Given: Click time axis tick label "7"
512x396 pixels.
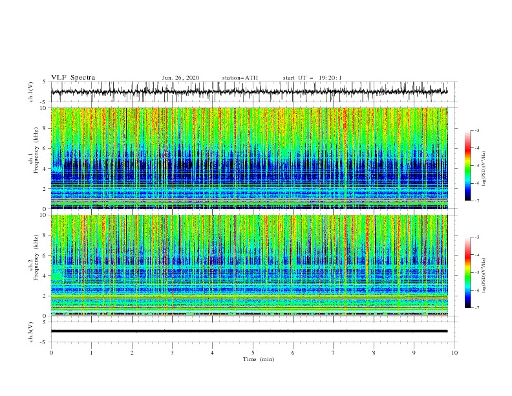Looking at the screenshot, I should [334, 353].
